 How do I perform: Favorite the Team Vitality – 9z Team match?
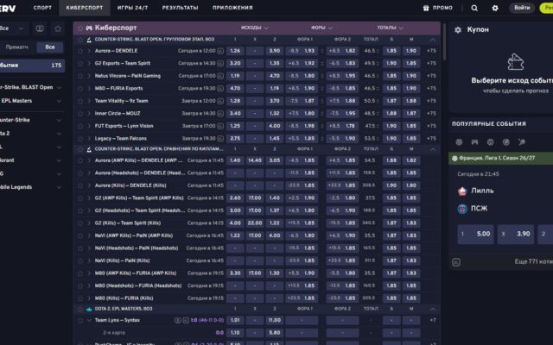coord(80,101)
